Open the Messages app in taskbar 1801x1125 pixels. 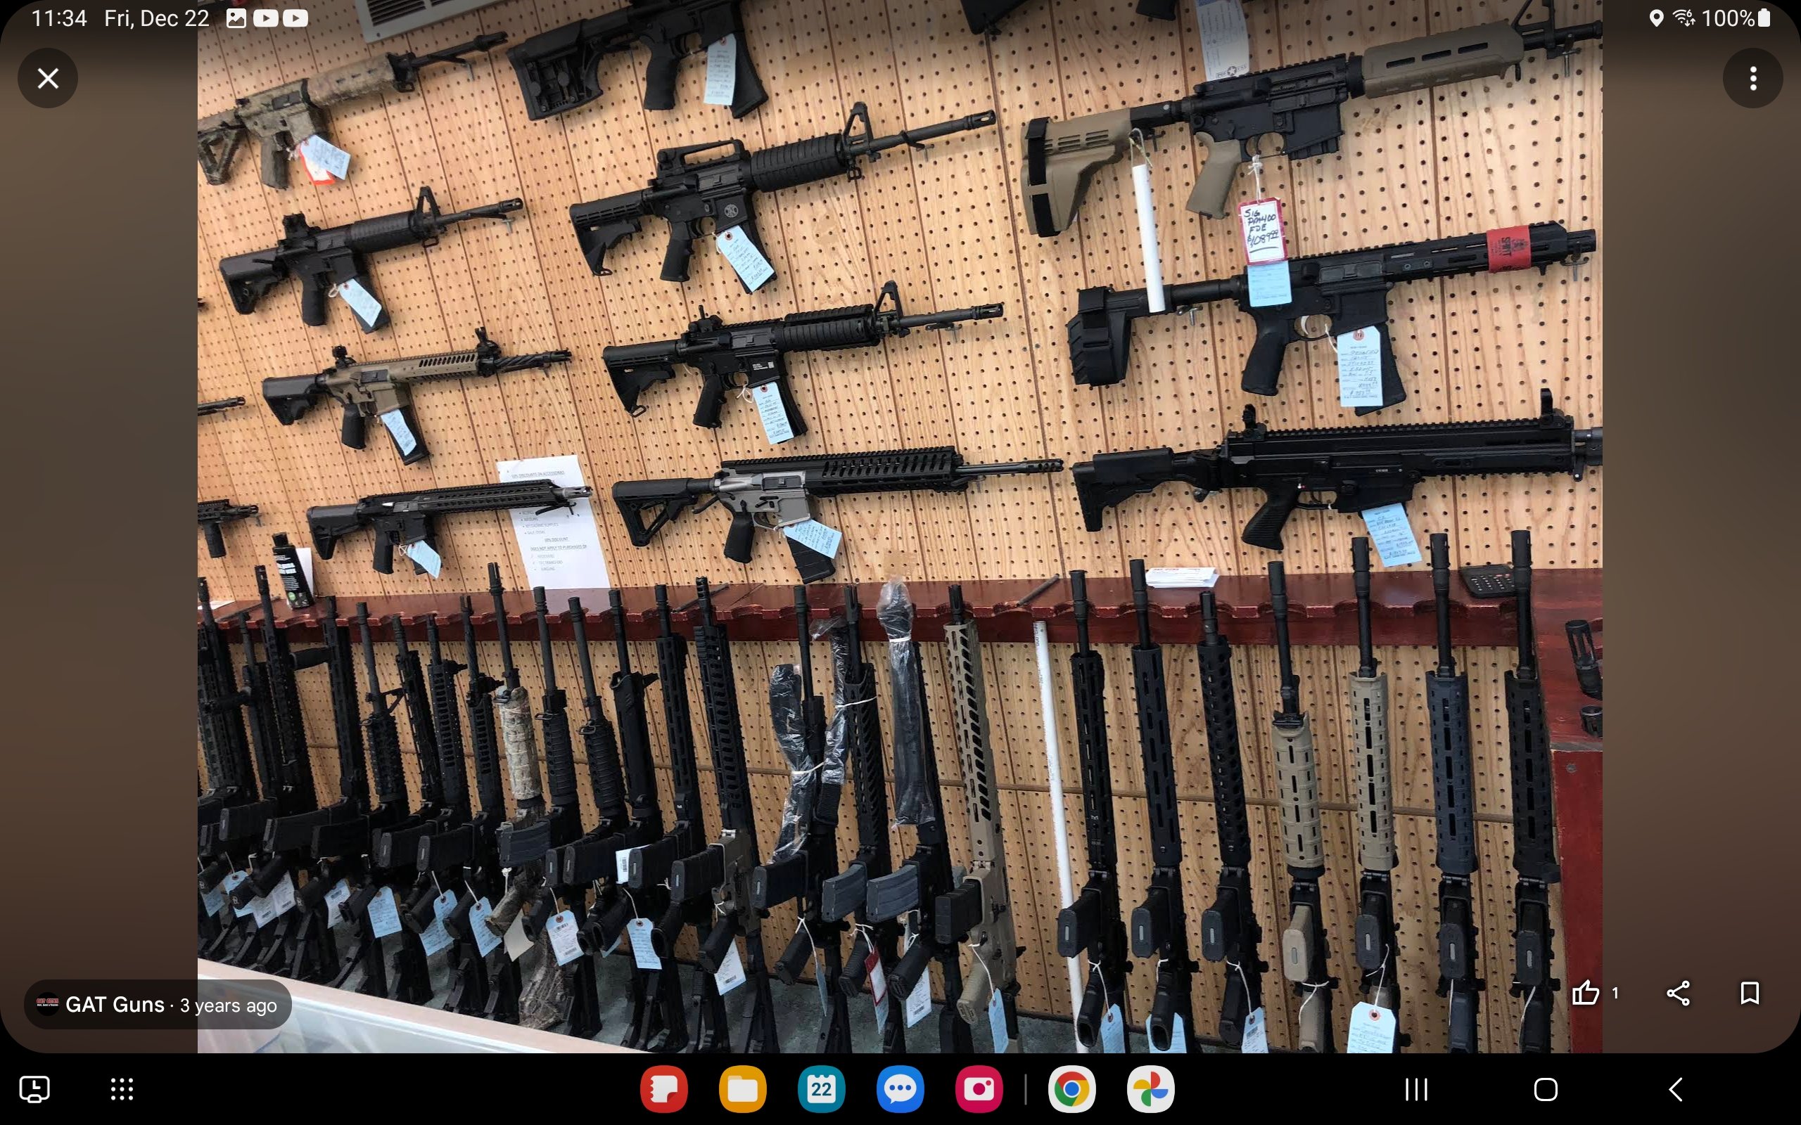pyautogui.click(x=900, y=1090)
